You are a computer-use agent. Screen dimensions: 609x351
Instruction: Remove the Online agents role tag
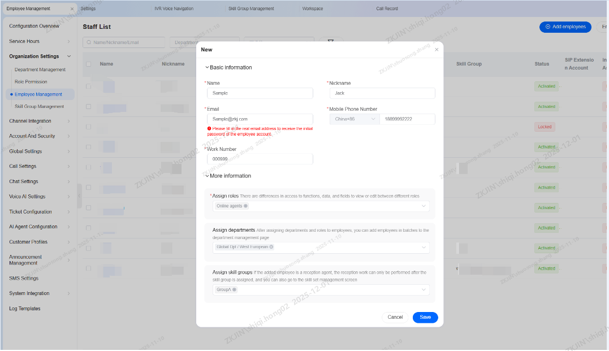[x=245, y=206]
